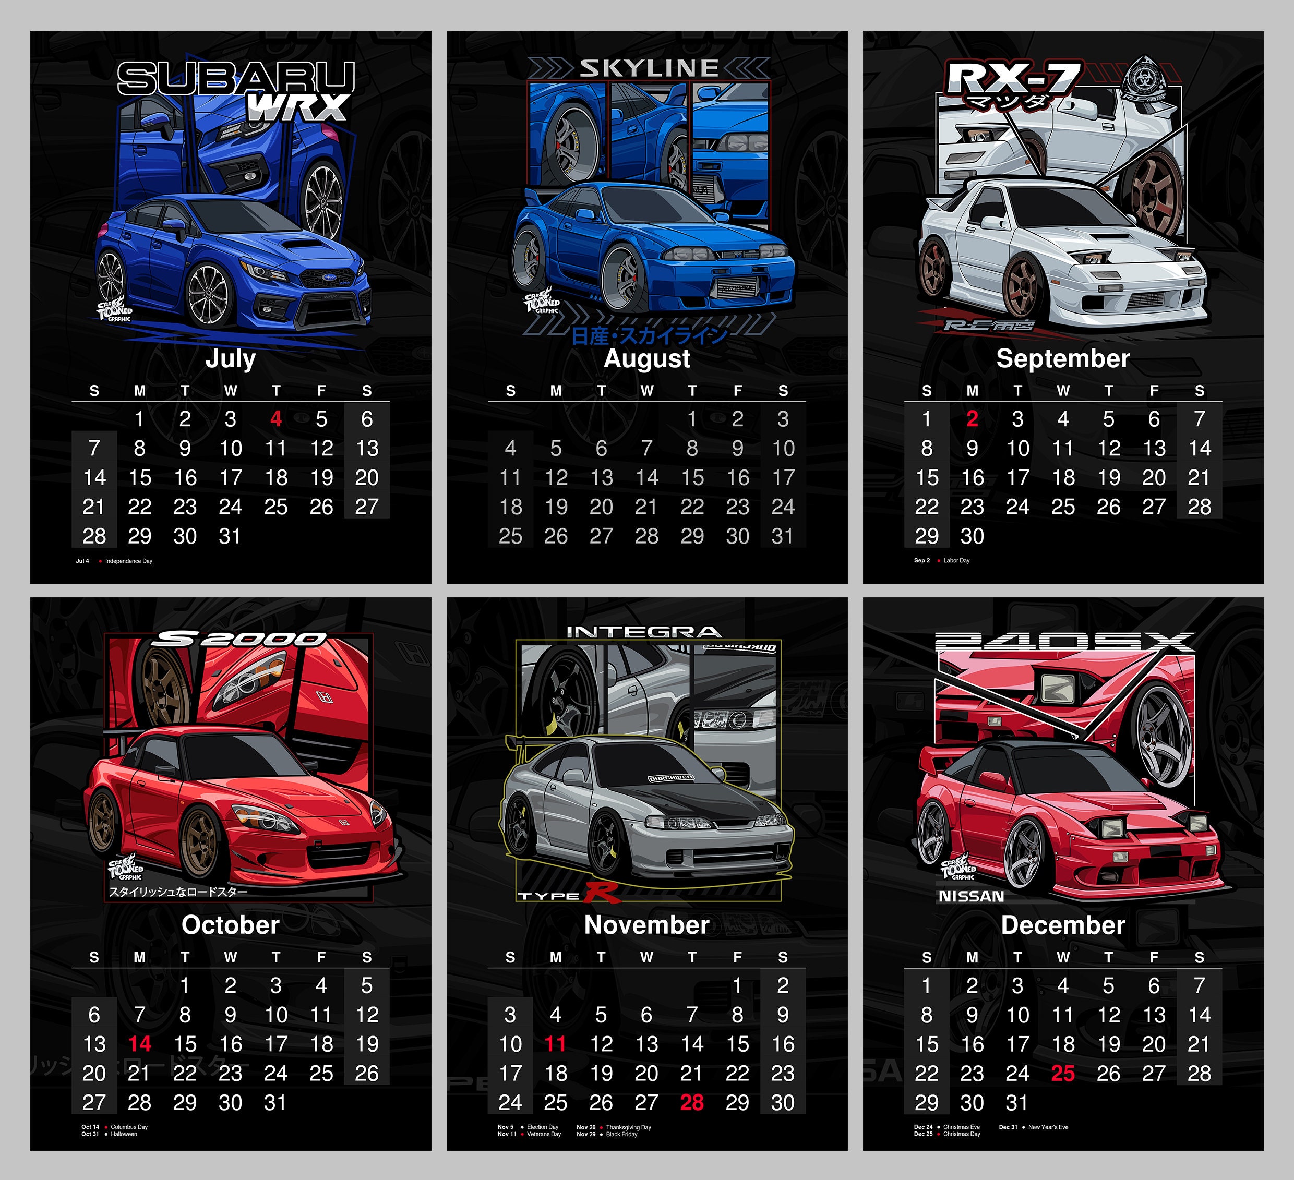
Task: Click the "SUBARU WRX" title
Action: (236, 90)
